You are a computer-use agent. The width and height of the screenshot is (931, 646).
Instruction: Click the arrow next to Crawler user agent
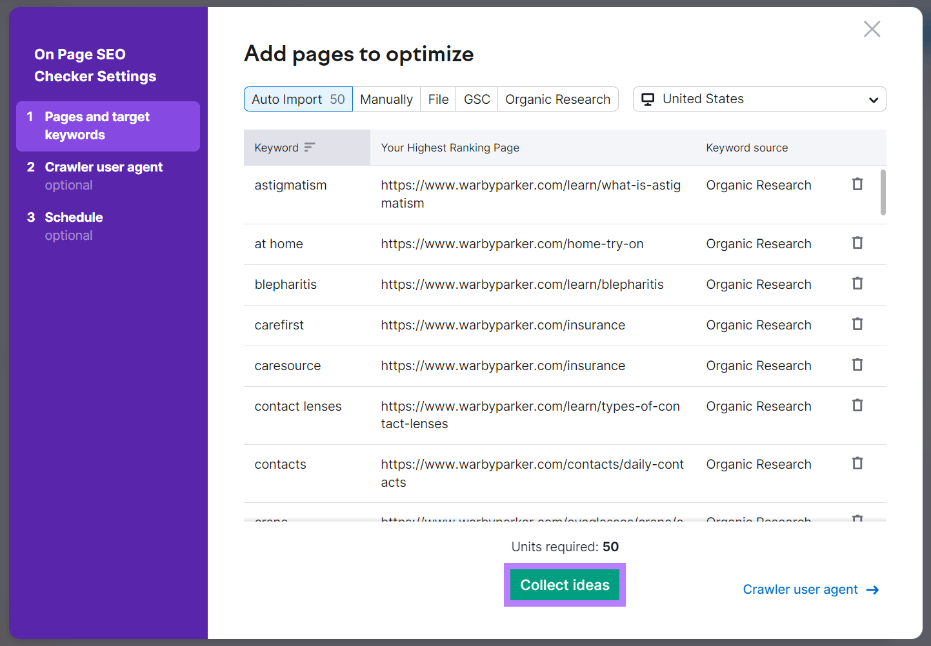click(x=874, y=589)
